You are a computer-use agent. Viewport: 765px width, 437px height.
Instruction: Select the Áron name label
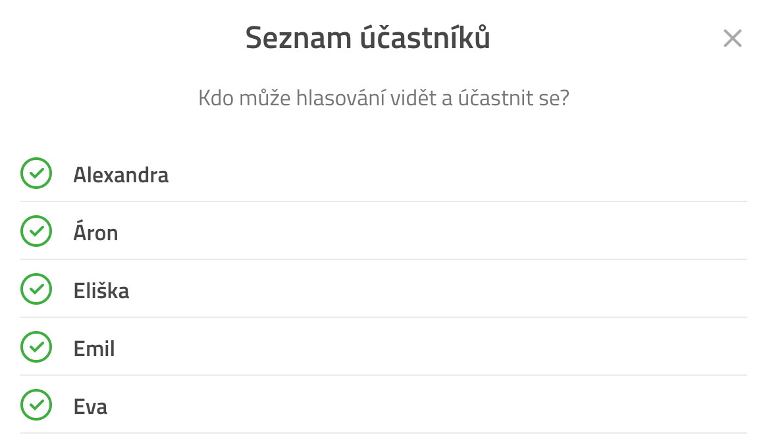pos(95,231)
